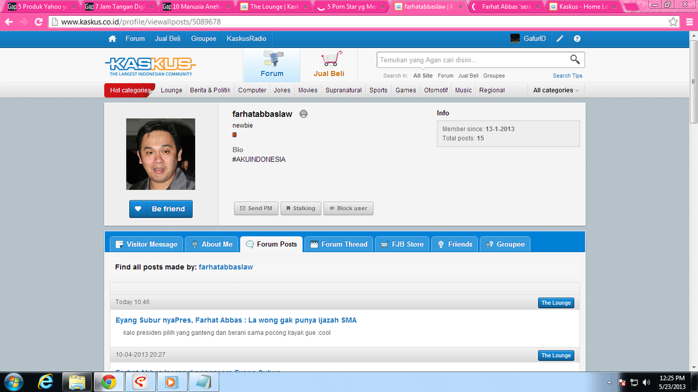This screenshot has height=392, width=698.
Task: Open the red S taskbar application
Action: [x=140, y=382]
